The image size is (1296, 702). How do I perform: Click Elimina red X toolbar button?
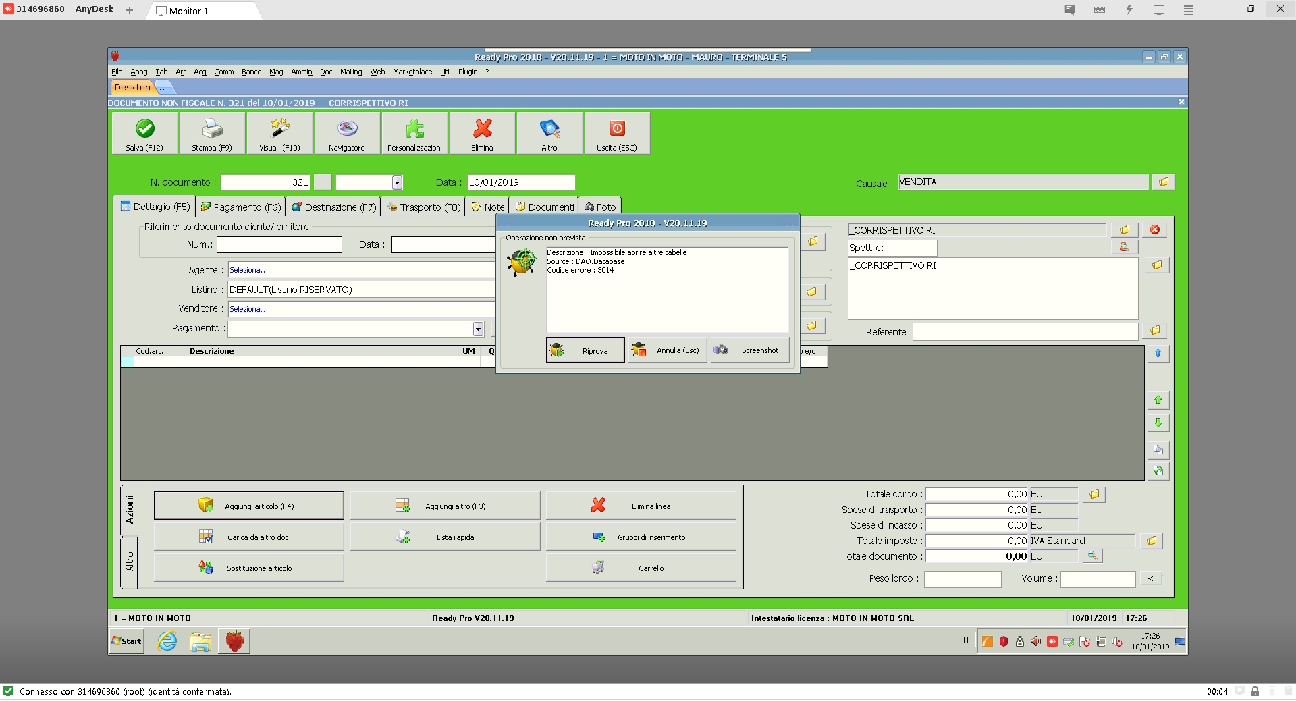(482, 134)
